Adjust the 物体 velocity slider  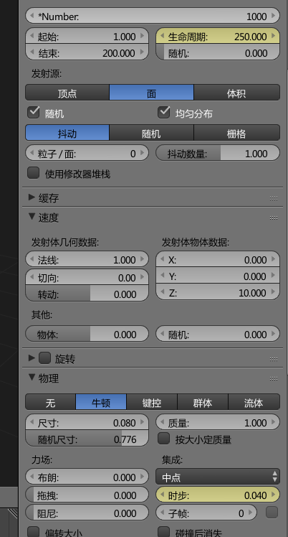[87, 334]
